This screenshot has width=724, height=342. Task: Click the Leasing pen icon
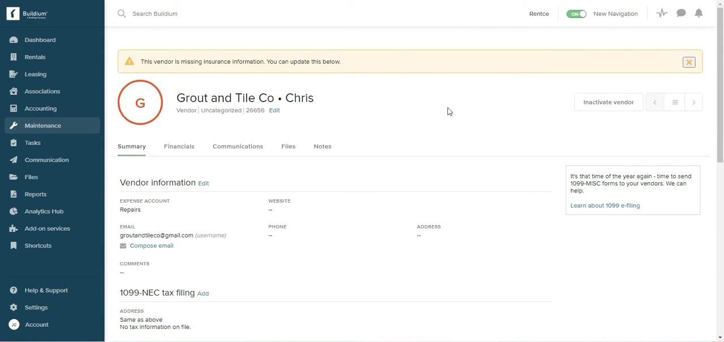[x=14, y=74]
